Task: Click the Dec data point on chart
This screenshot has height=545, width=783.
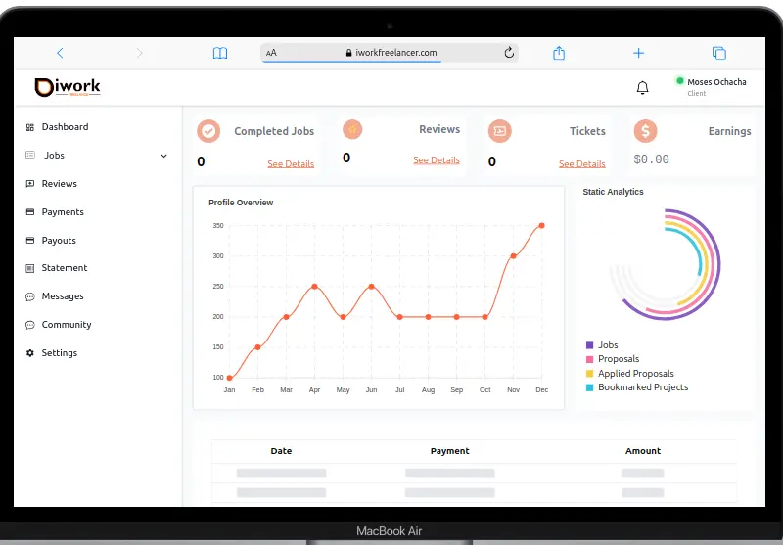Action: [x=541, y=225]
